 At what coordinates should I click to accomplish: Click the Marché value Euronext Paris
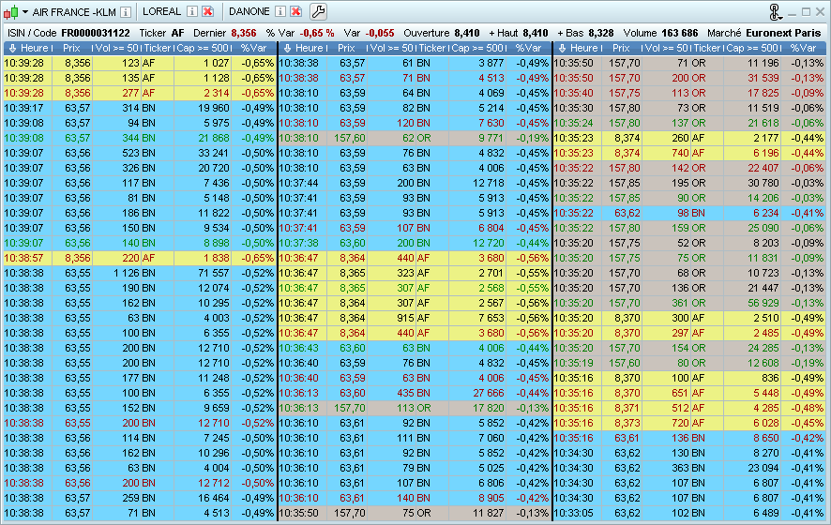(783, 33)
